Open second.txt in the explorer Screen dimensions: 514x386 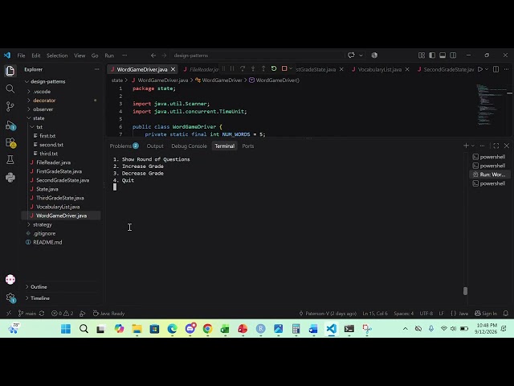[51, 145]
